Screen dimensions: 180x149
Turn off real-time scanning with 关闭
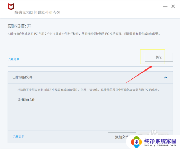click(159, 57)
